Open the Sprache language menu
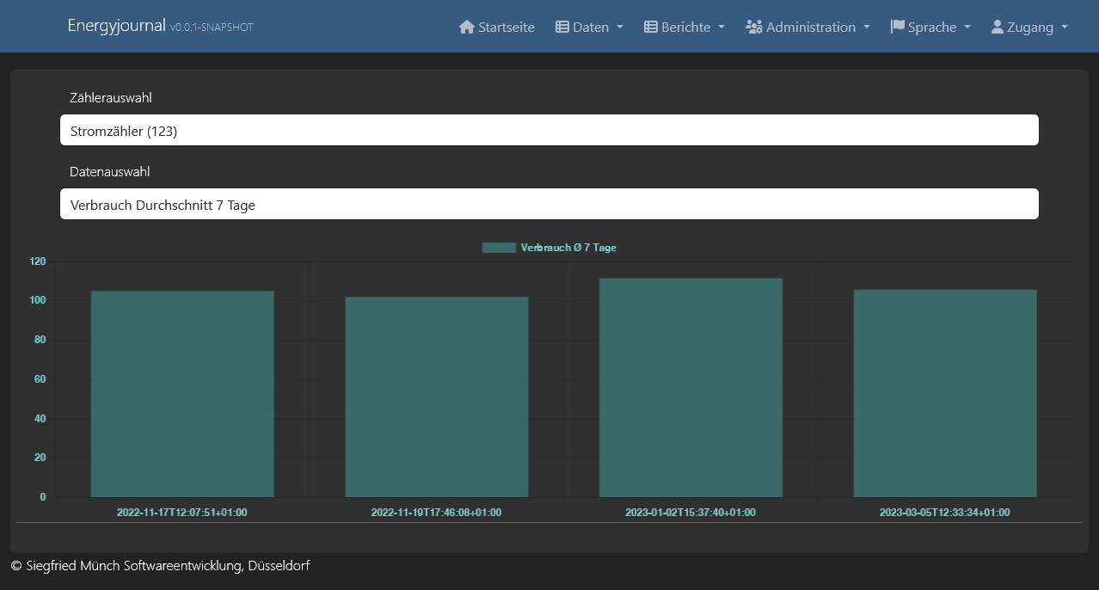 coord(931,28)
